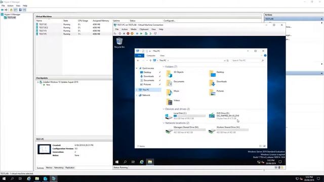This screenshot has width=324, height=182.
Task: Collapse TESTLAB section in Actions pane
Action: (322, 19)
